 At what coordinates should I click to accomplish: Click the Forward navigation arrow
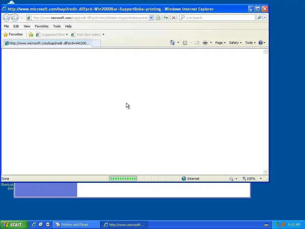point(15,18)
